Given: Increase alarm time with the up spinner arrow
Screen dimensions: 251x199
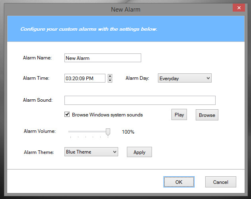Looking at the screenshot, I should [x=110, y=76].
